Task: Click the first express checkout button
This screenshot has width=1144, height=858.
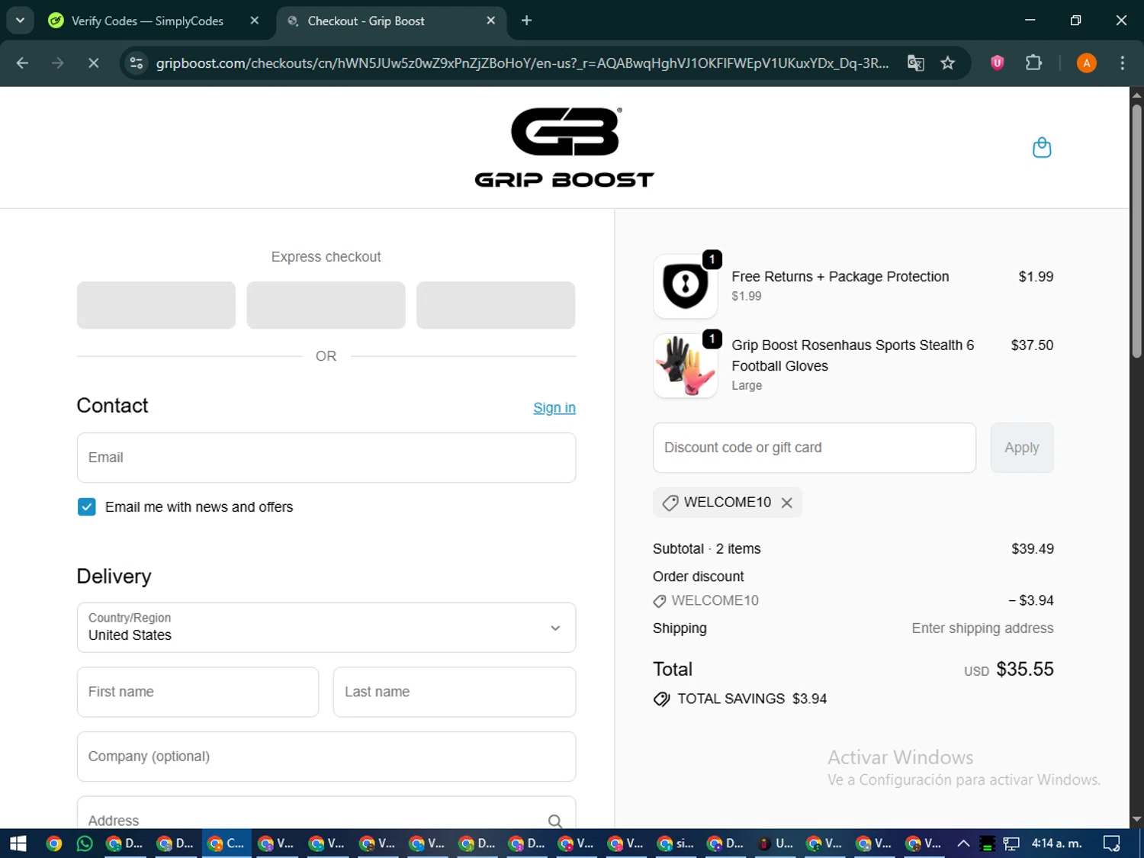Action: (156, 305)
